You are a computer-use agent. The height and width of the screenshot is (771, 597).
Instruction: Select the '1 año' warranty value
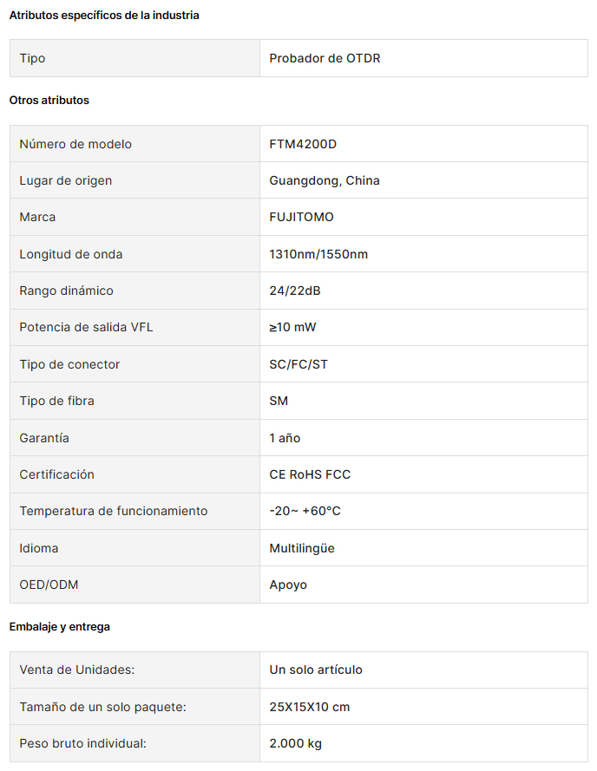[285, 438]
